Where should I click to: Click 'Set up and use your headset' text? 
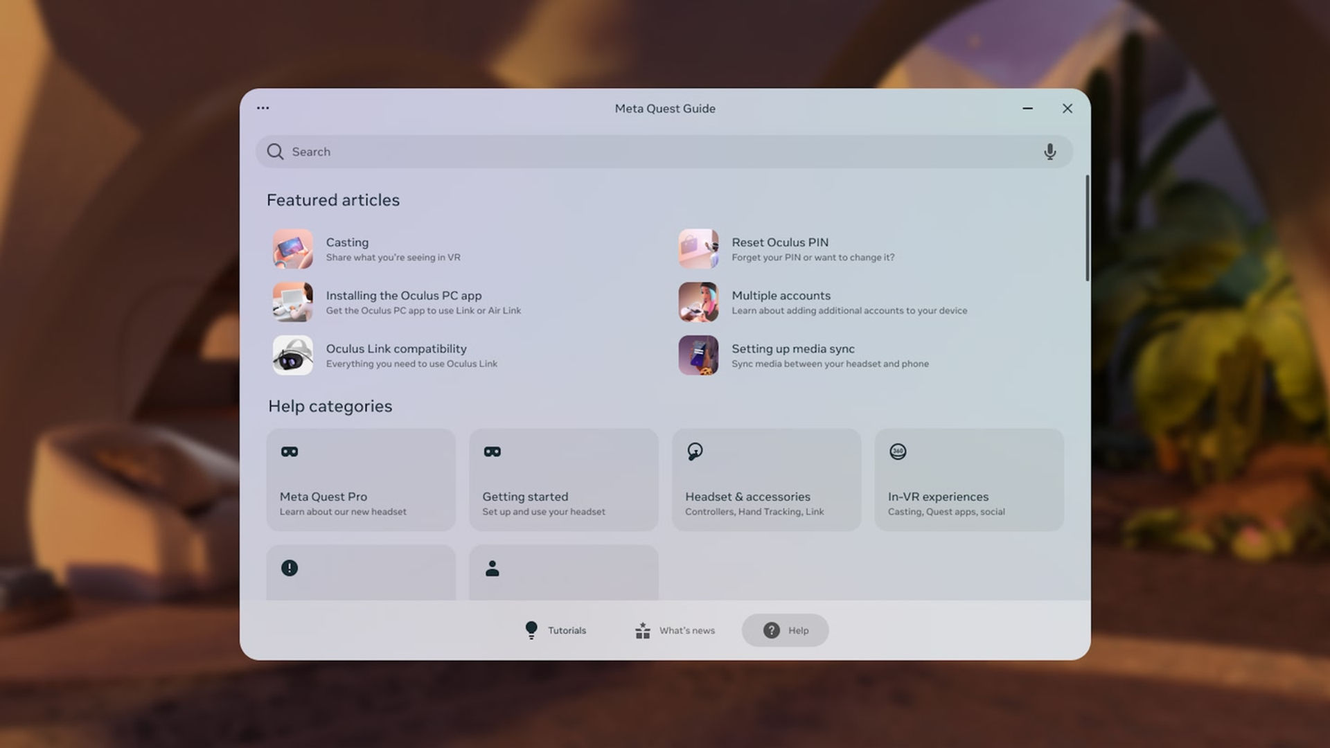click(544, 512)
